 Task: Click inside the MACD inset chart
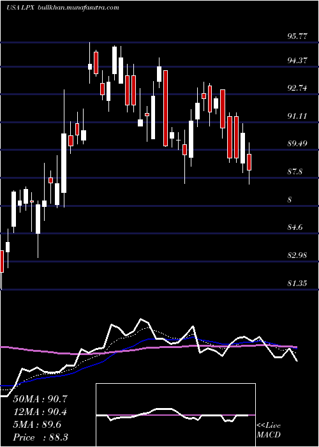point(175,415)
